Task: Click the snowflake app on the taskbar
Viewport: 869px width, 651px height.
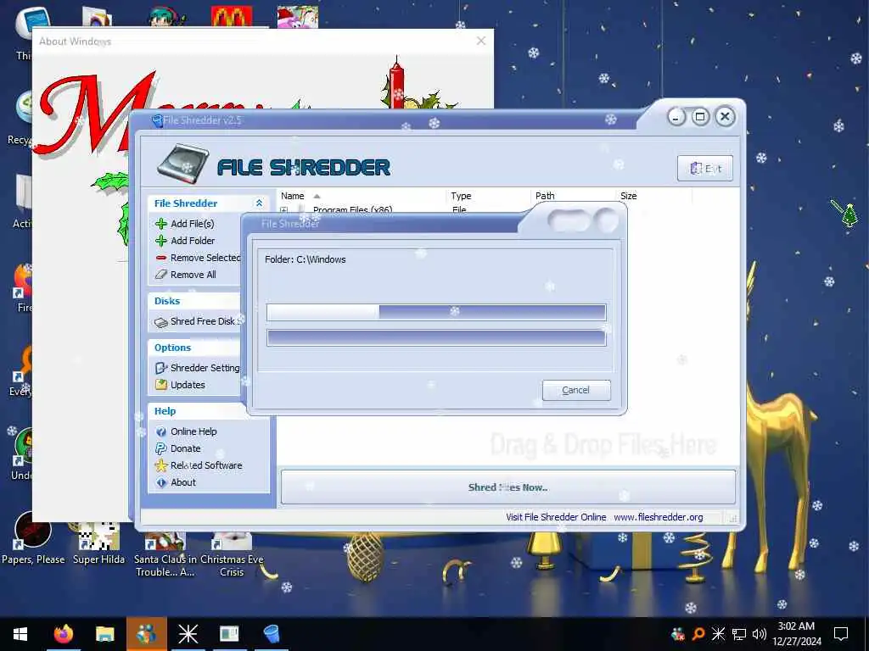Action: click(x=188, y=633)
